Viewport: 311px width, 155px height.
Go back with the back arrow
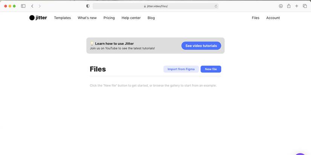(32, 6)
